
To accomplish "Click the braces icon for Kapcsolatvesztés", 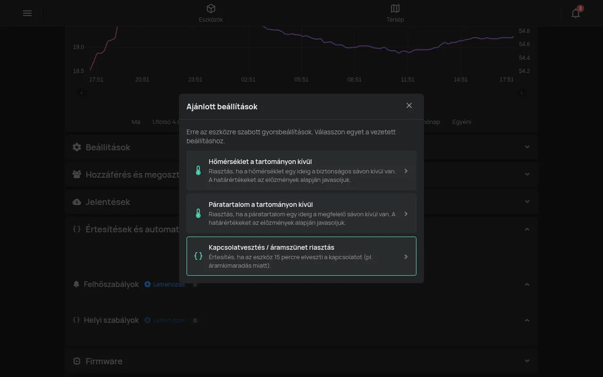I will pos(198,256).
